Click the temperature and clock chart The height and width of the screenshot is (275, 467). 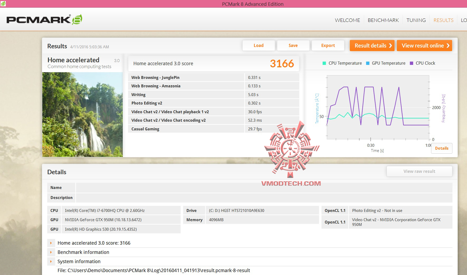pyautogui.click(x=378, y=107)
